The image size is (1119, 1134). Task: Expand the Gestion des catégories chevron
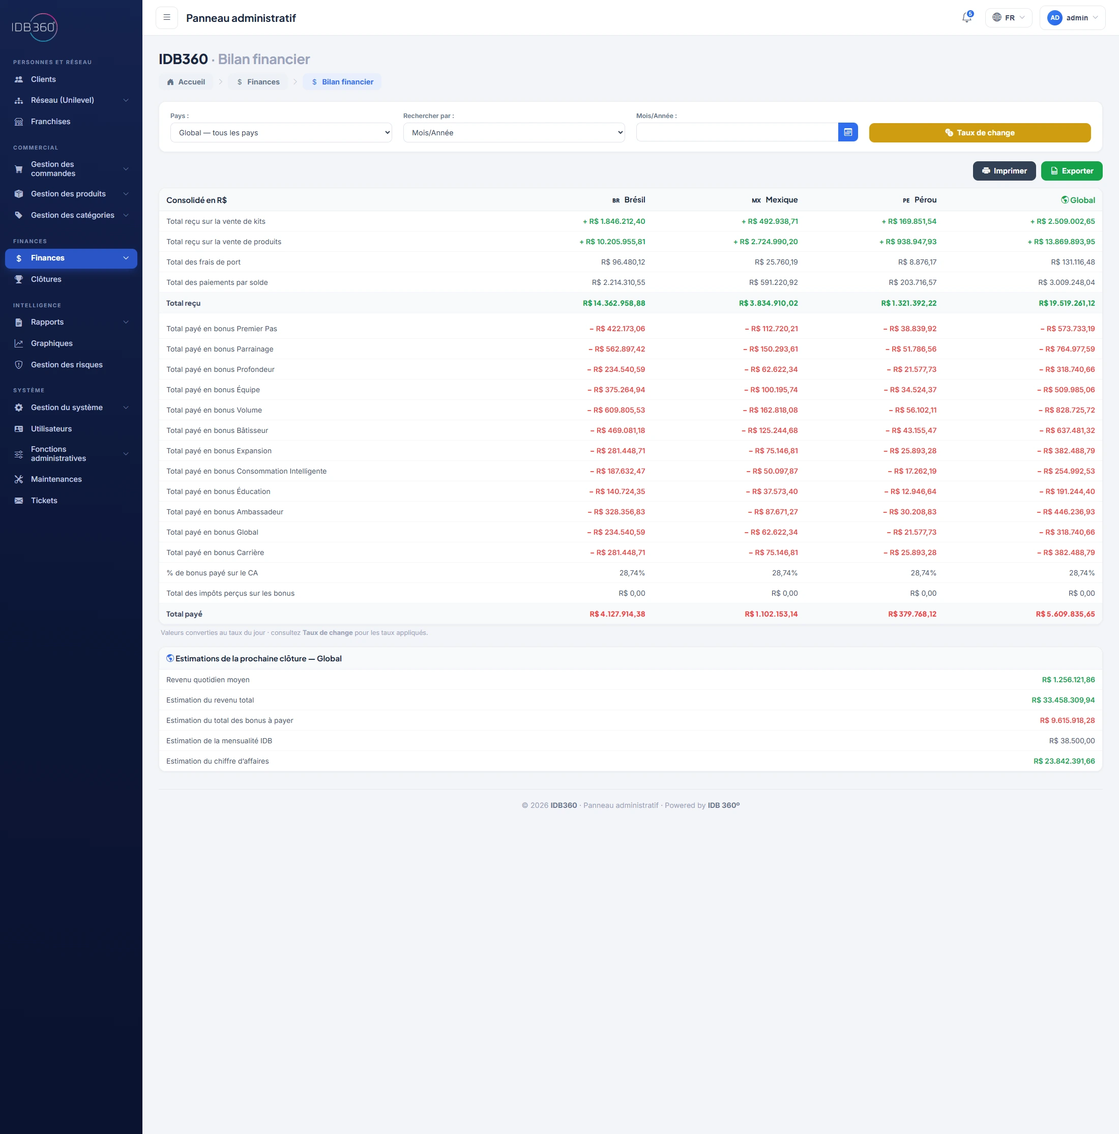126,215
